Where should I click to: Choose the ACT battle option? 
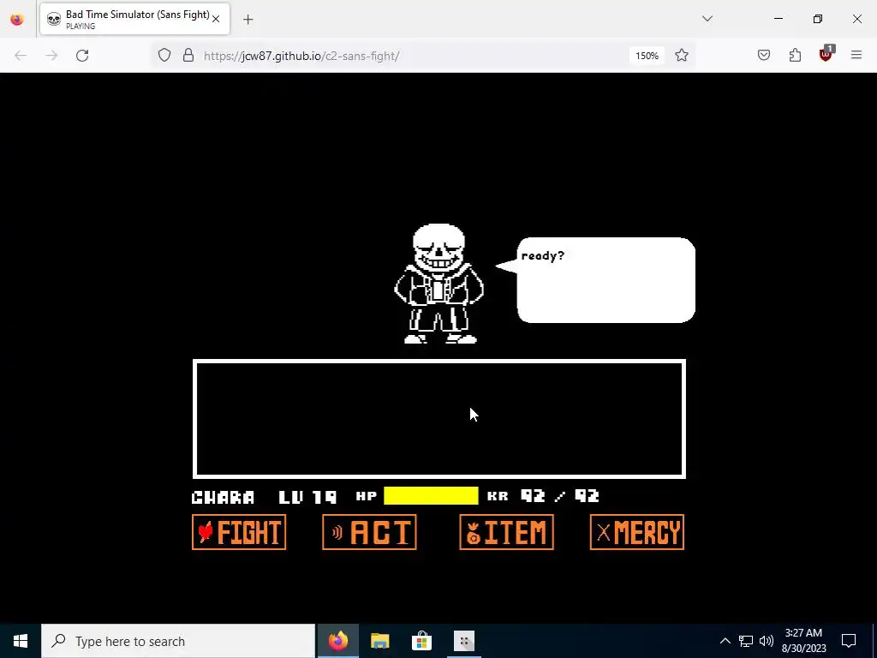click(369, 532)
